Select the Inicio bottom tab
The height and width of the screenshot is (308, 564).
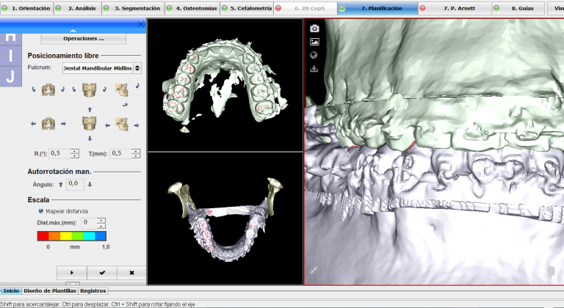pyautogui.click(x=11, y=290)
